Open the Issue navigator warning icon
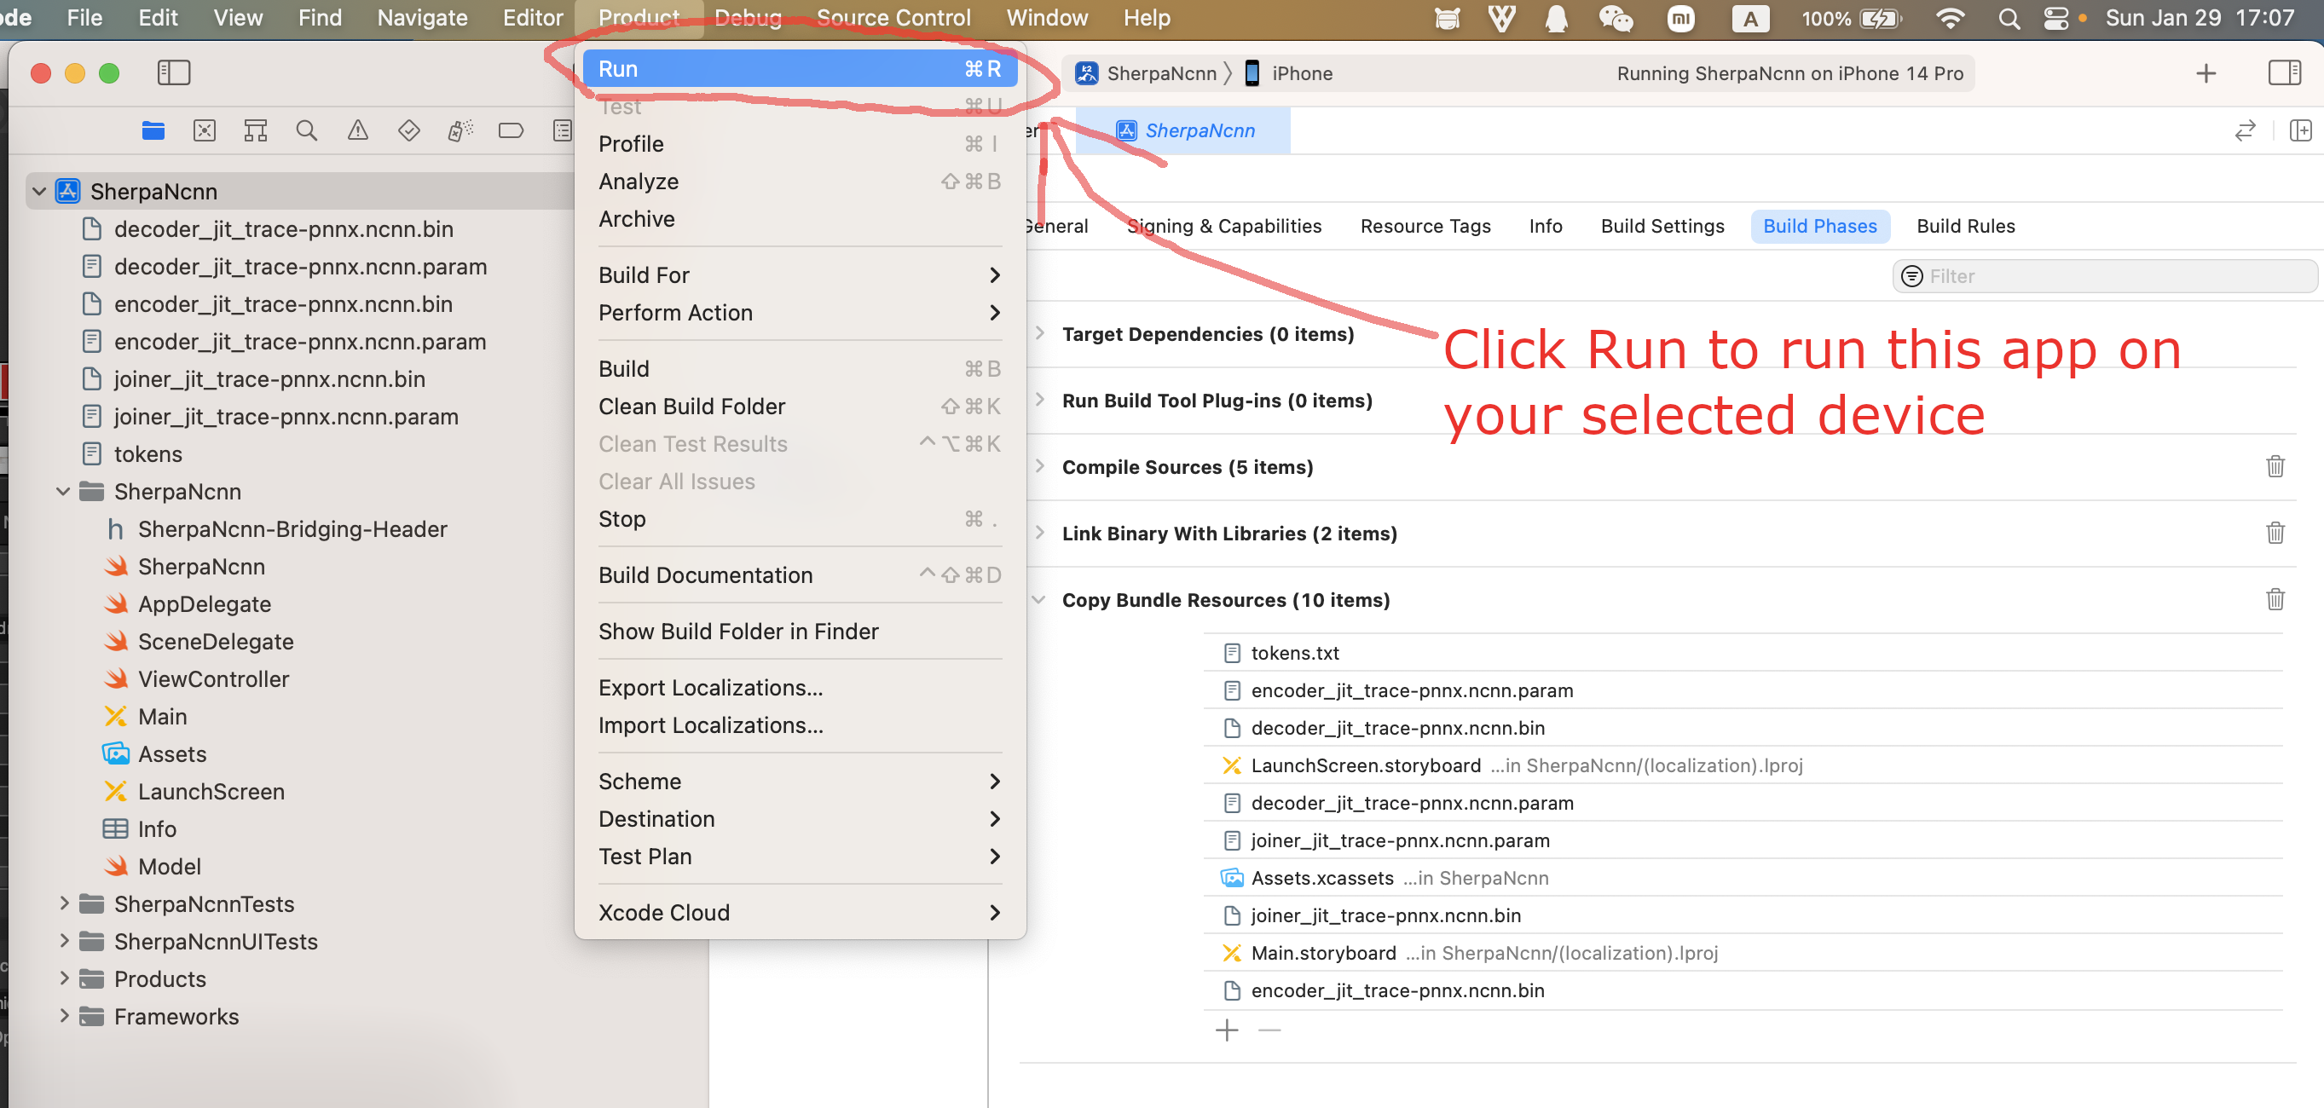 coord(358,131)
